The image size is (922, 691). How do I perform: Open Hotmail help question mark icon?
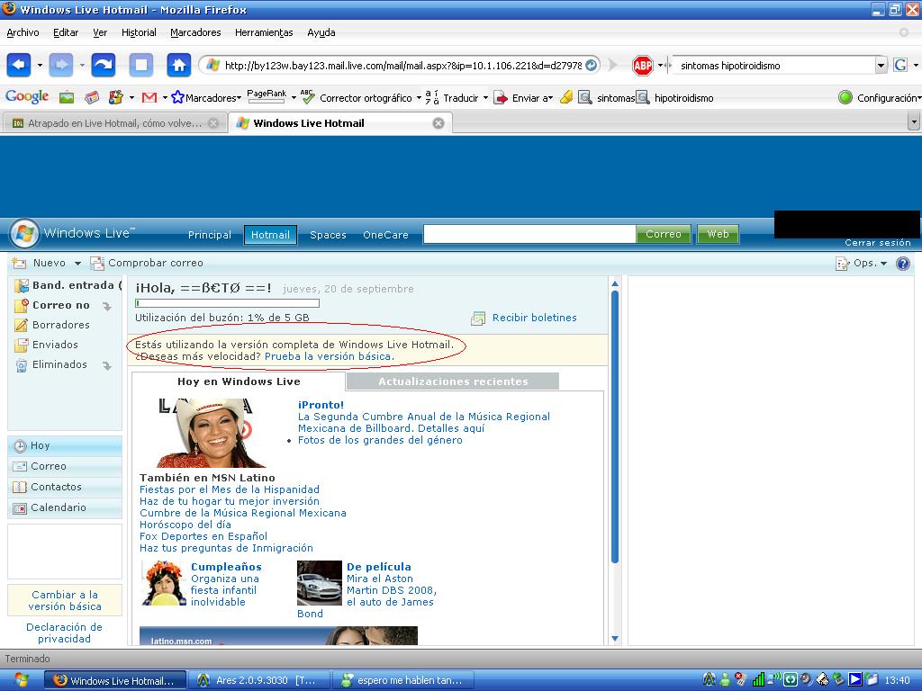[903, 264]
